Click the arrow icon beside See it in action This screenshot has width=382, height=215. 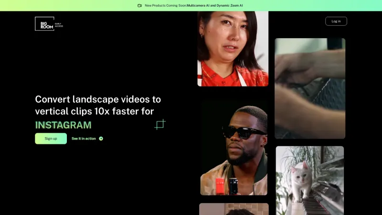click(x=101, y=139)
